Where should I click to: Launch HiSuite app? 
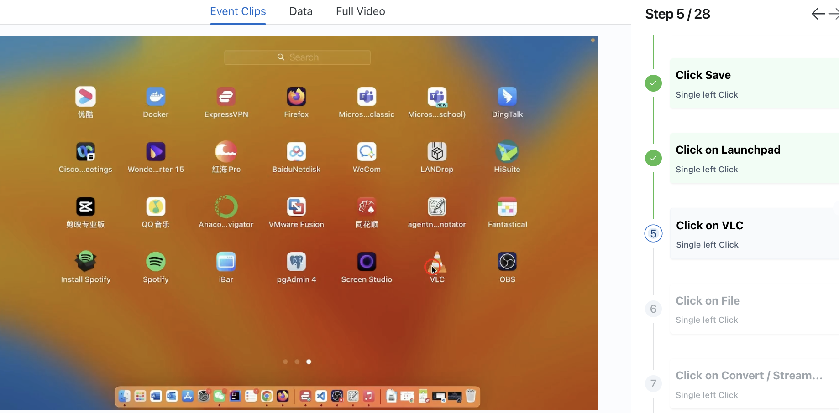507,151
